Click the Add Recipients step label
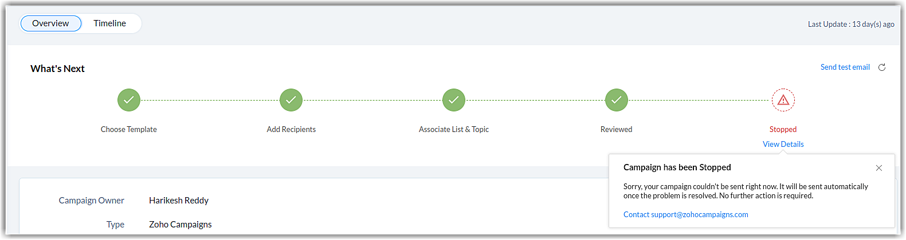Image resolution: width=906 pixels, height=240 pixels. [291, 130]
